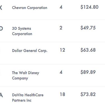
Task: Click the Partners Inc text under DaVita
Action: [22, 100]
